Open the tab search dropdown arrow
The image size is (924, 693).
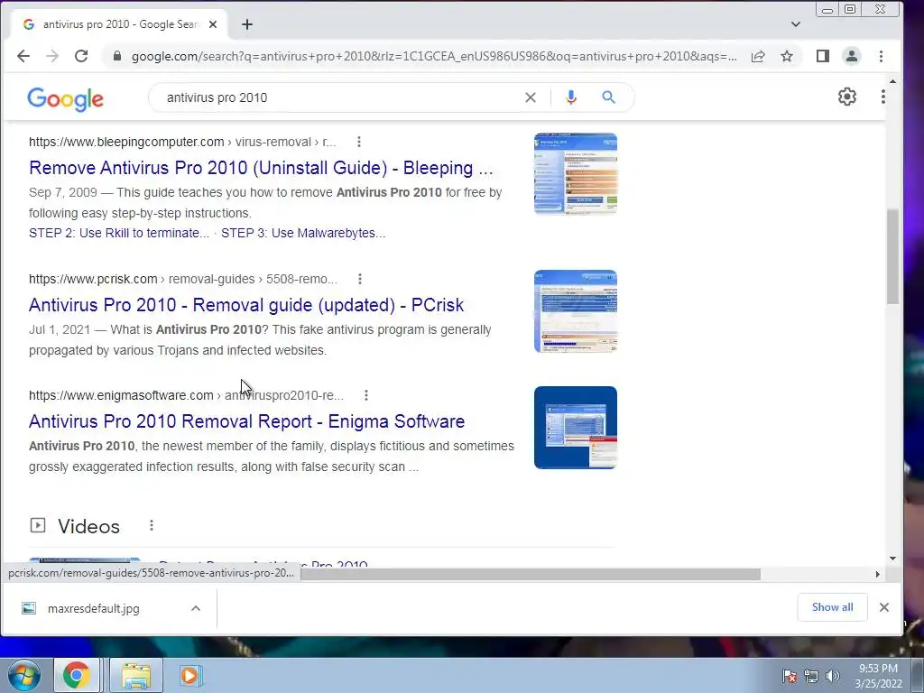click(x=796, y=24)
